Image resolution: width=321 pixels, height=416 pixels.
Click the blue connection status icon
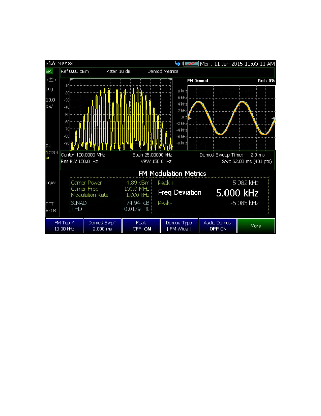(178, 64)
